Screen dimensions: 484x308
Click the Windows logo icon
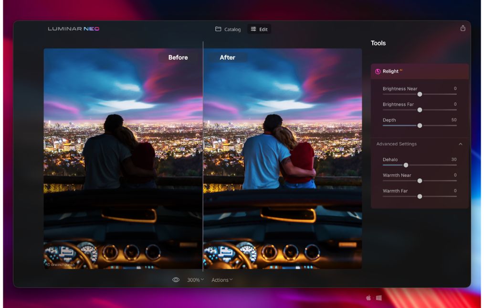[x=379, y=297]
